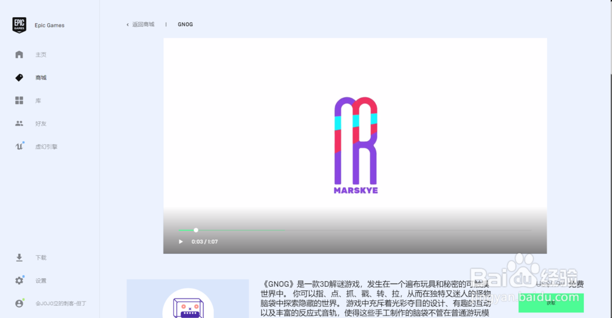Select 好友 in the sidebar
This screenshot has width=612, height=318.
(40, 124)
